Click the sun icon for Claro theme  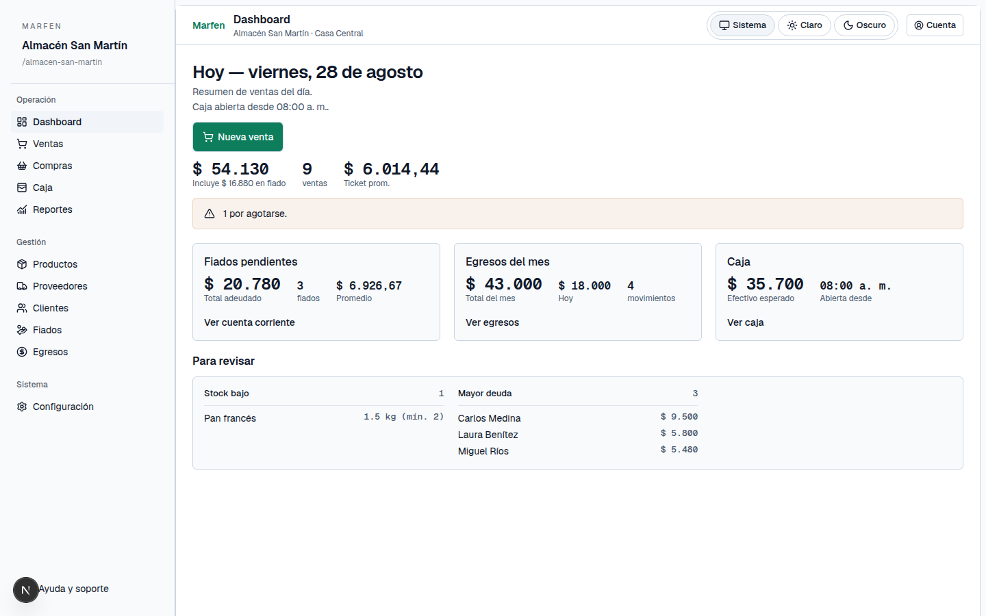click(x=792, y=25)
